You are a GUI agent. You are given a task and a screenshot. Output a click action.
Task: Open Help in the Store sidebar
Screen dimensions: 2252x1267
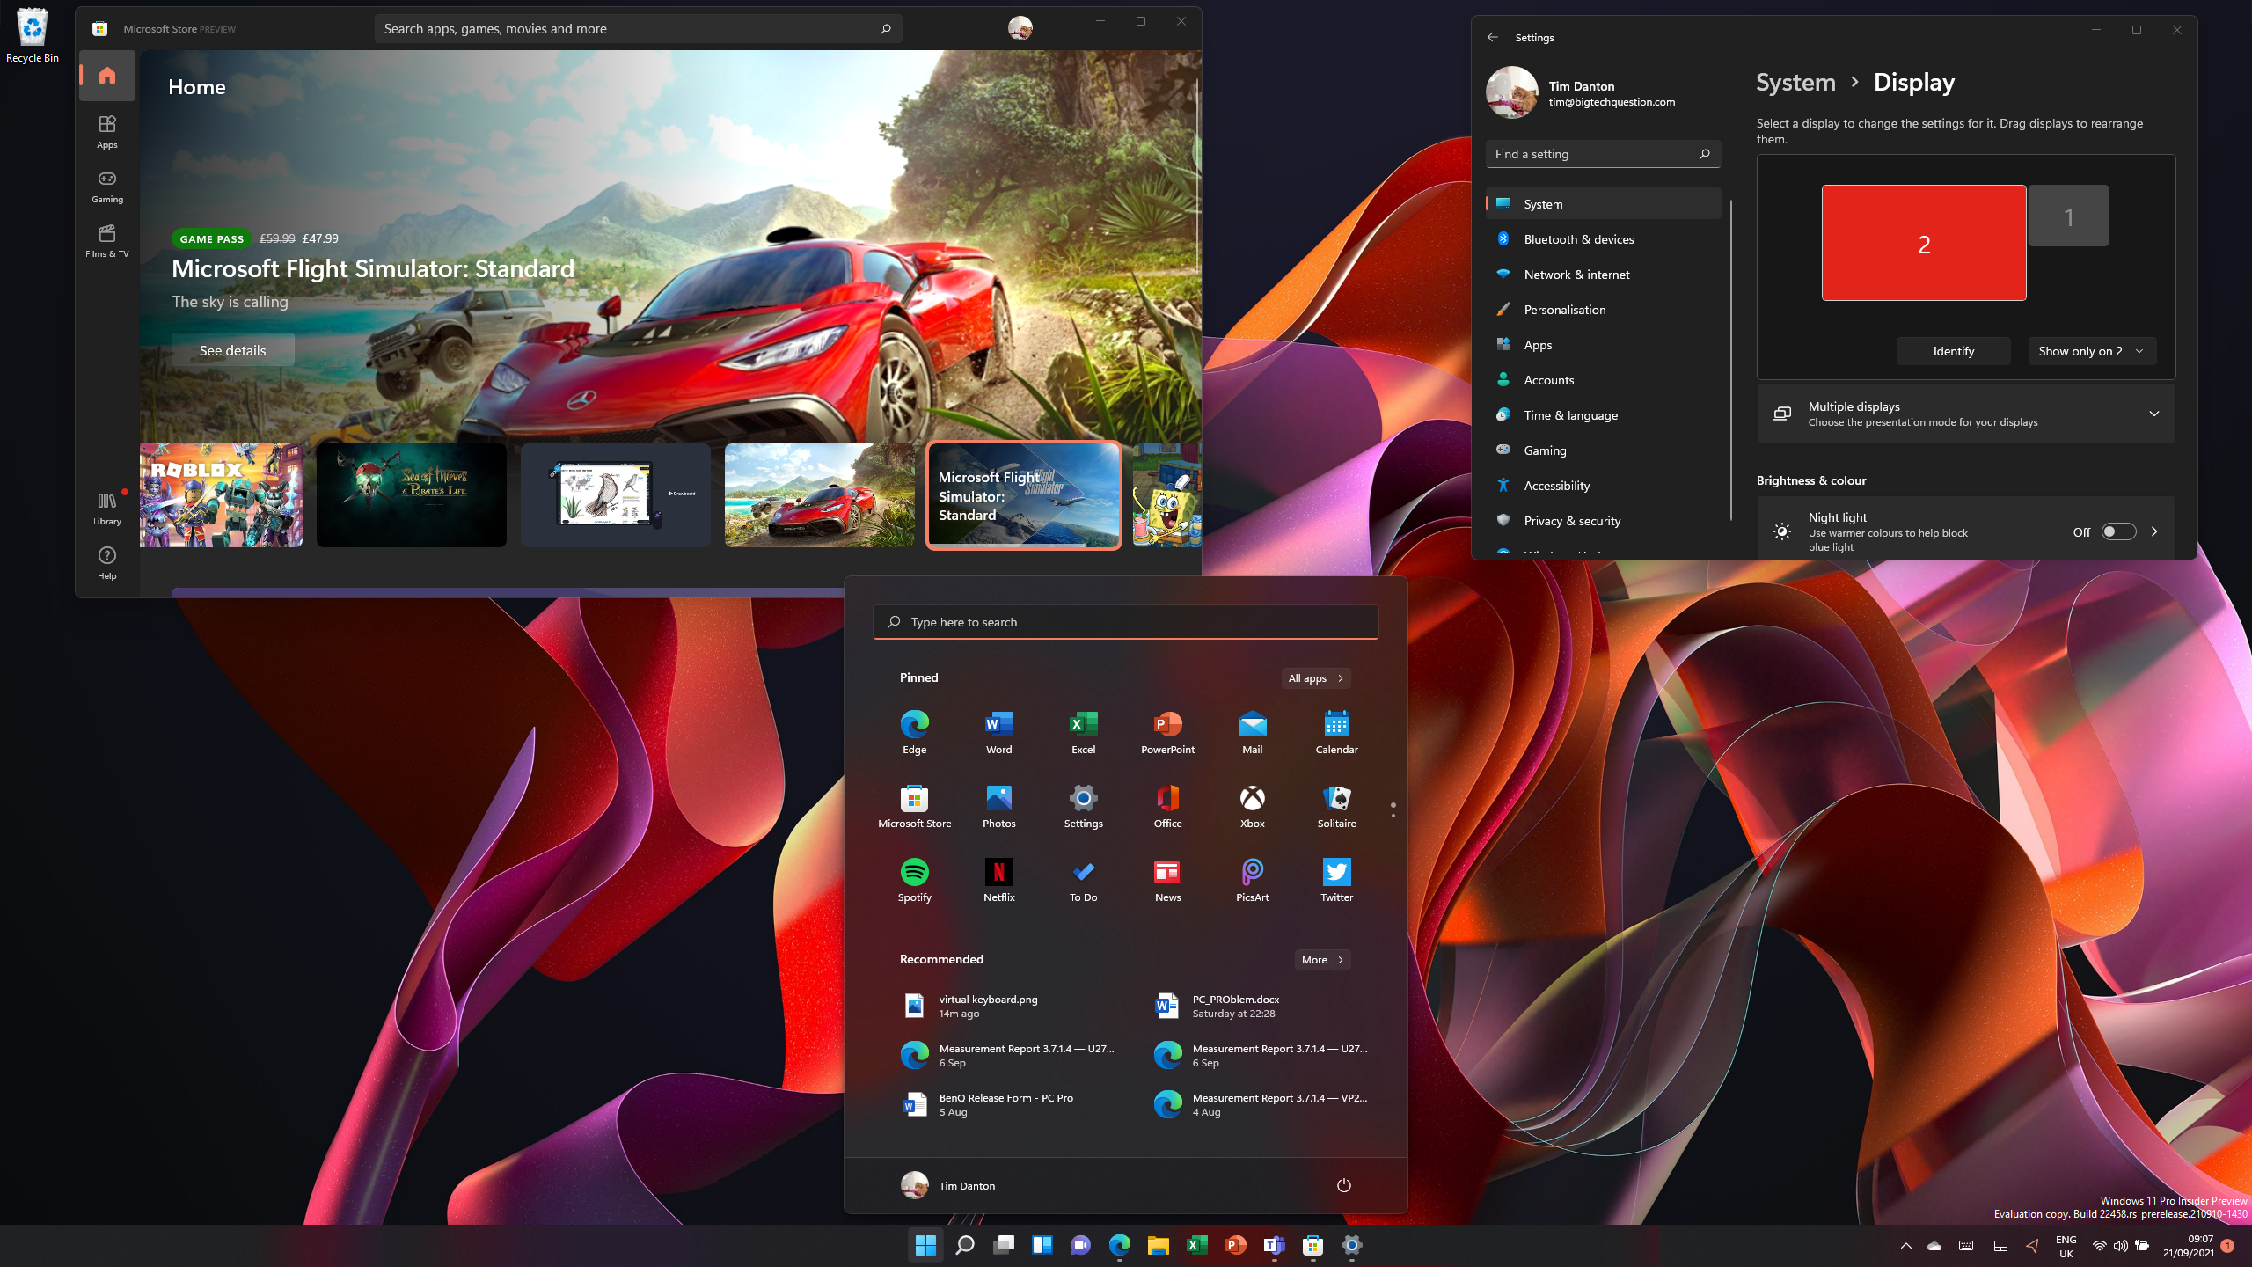[106, 560]
